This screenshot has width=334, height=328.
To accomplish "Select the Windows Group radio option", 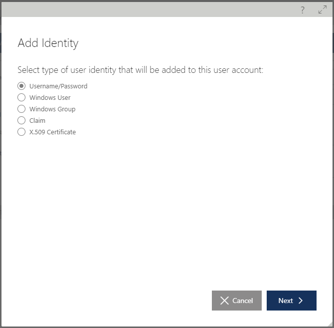I will 21,109.
